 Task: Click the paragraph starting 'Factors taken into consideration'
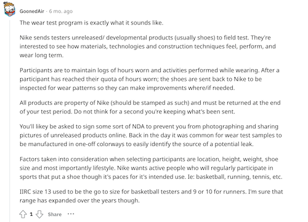(151, 168)
